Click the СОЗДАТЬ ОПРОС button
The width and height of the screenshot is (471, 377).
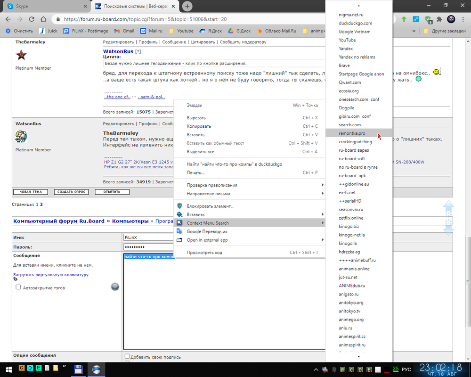(x=71, y=192)
